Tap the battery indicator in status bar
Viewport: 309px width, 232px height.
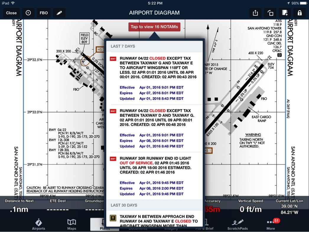[303, 3]
